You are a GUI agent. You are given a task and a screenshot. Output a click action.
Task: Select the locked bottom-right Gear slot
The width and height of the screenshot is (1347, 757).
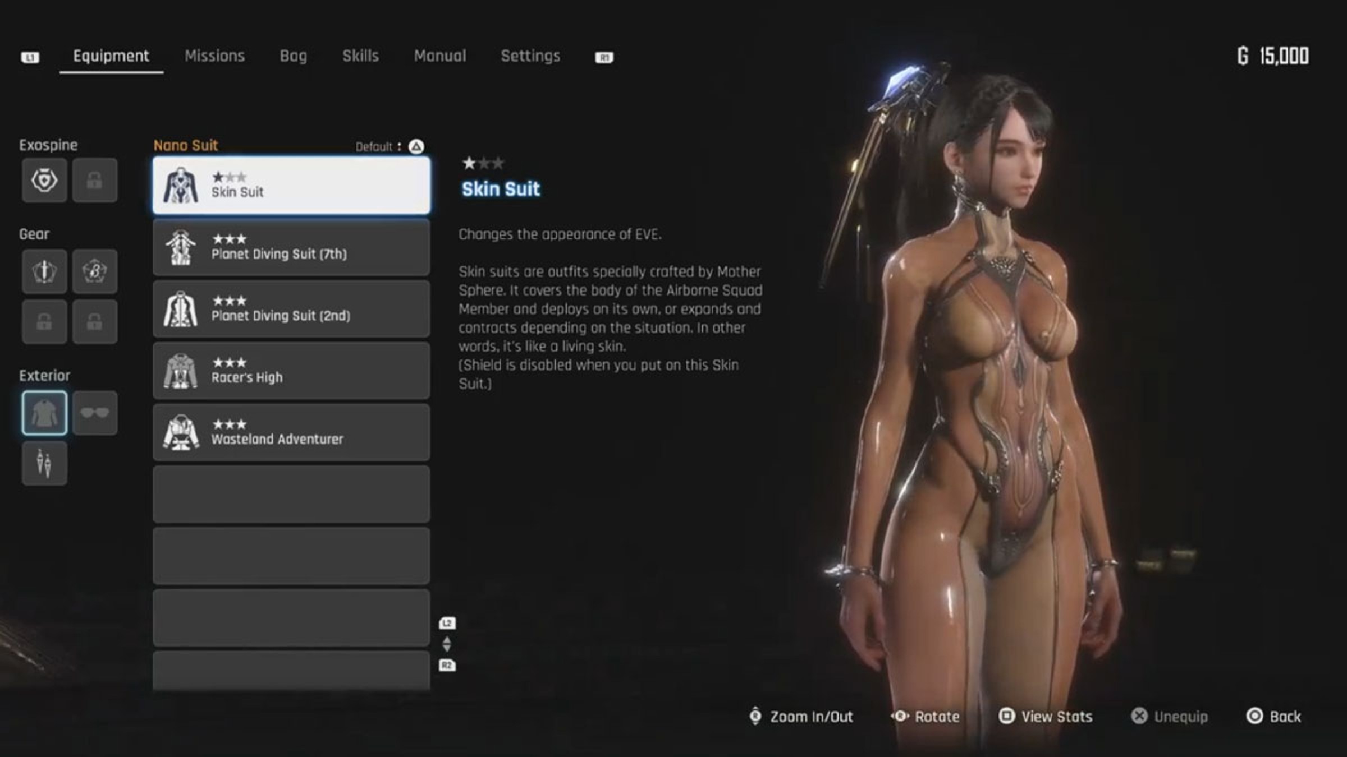95,322
